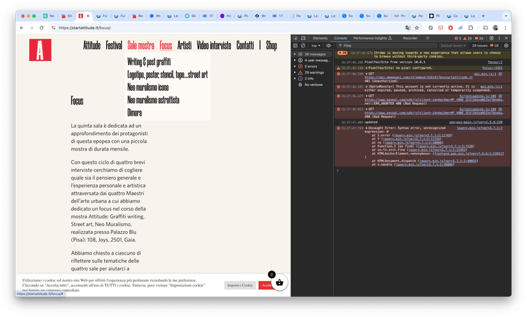Go forward with browser forward arrow
The width and height of the screenshot is (527, 317).
click(x=31, y=28)
